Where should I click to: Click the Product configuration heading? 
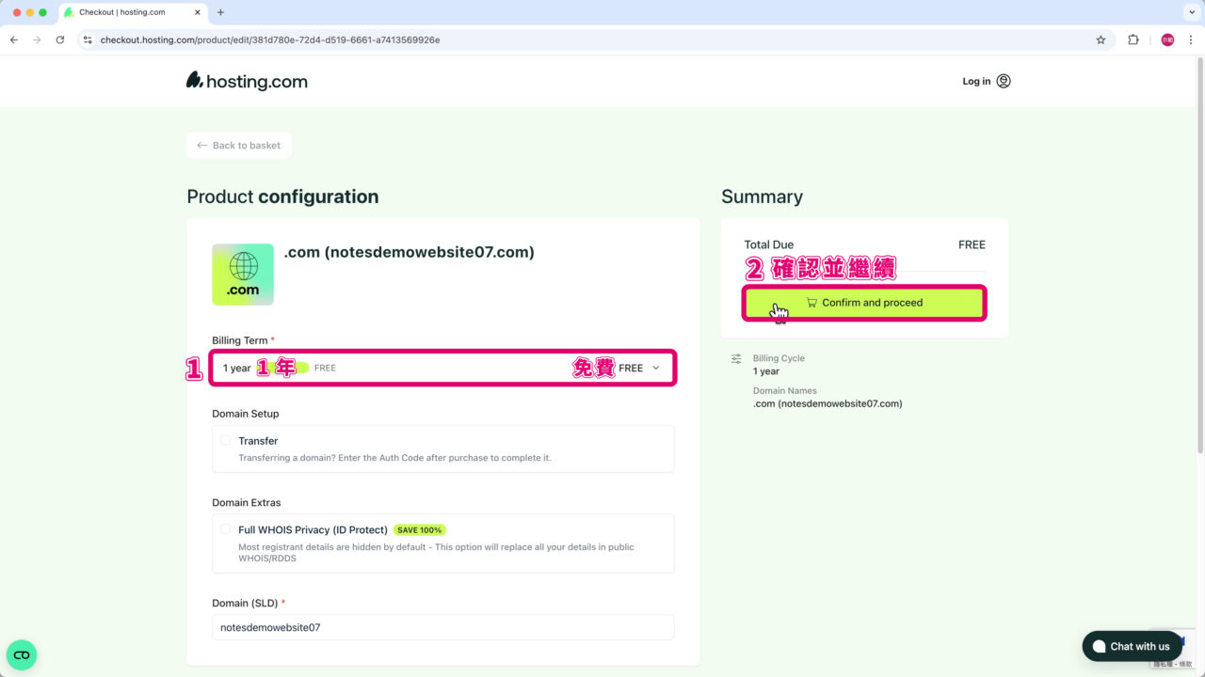click(282, 197)
